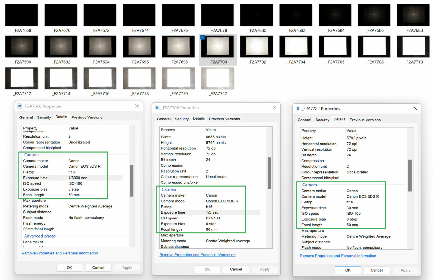433x280 pixels.
Task: Close the _F2A7668 Properties dialog
Action: (137, 106)
